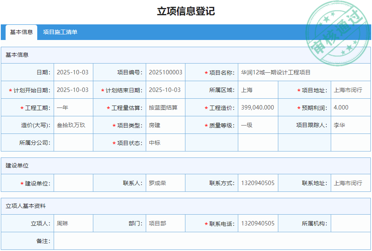Click the empty 备注 field
Image resolution: width=372 pixels, height=251 pixels.
pos(212,241)
